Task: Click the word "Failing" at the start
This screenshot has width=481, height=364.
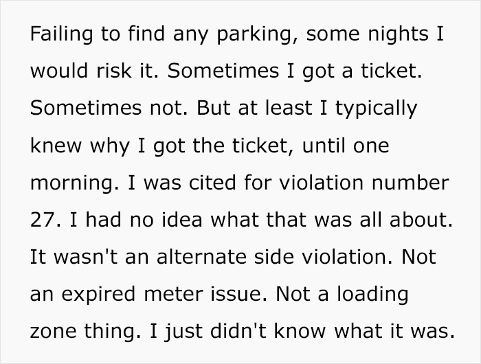Action: point(54,35)
